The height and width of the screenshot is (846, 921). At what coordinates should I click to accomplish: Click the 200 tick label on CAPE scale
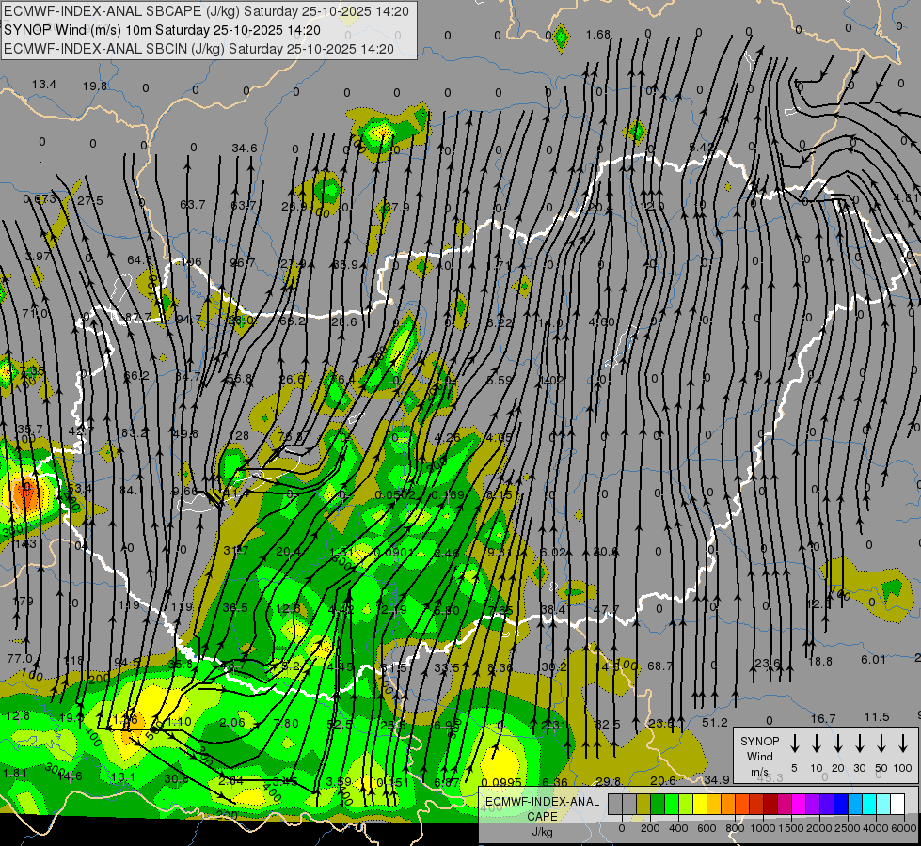coord(650,828)
